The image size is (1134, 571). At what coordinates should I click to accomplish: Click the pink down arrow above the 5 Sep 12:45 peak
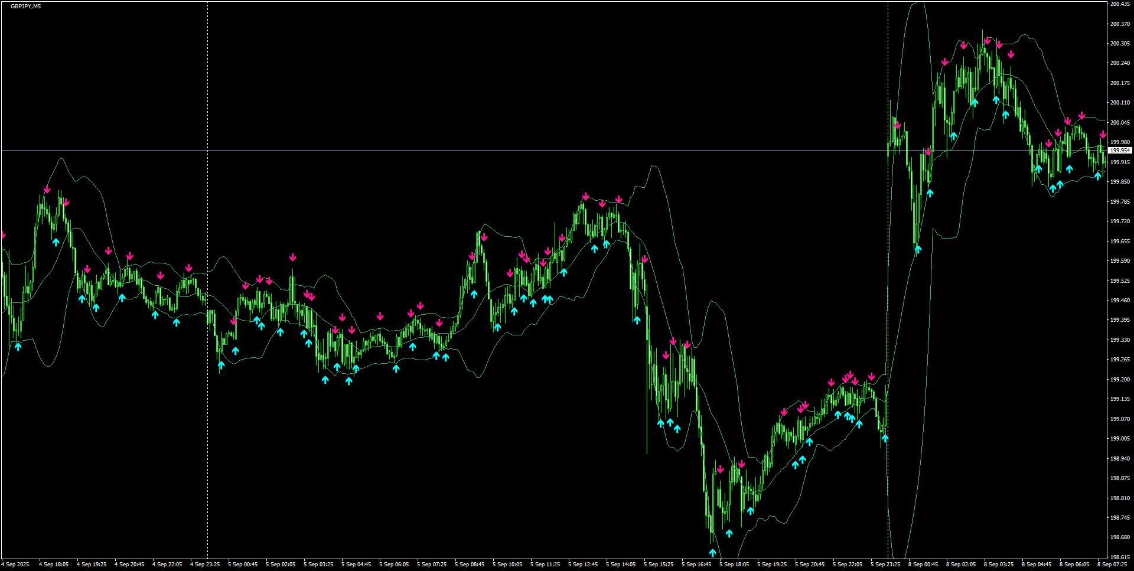[586, 195]
